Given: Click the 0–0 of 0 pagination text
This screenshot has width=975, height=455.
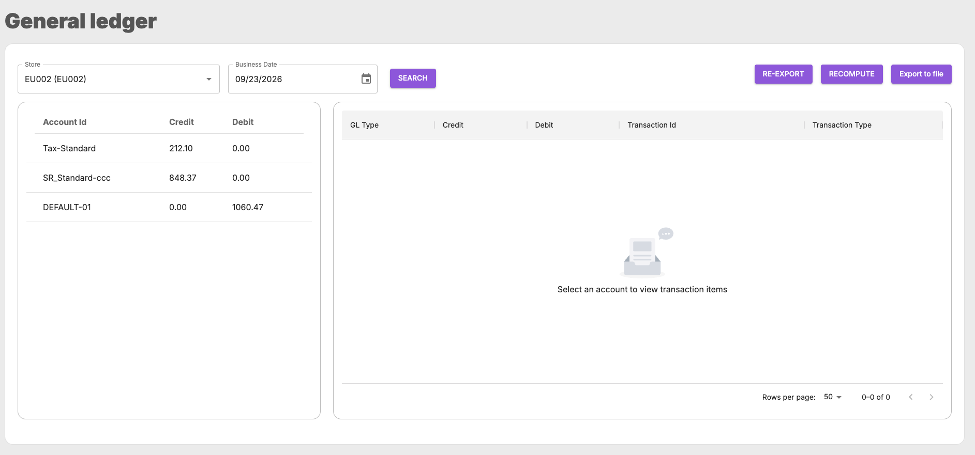Looking at the screenshot, I should (876, 397).
